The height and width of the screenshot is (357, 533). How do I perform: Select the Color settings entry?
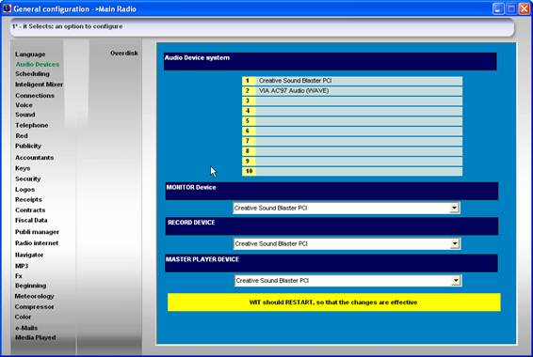tap(23, 317)
